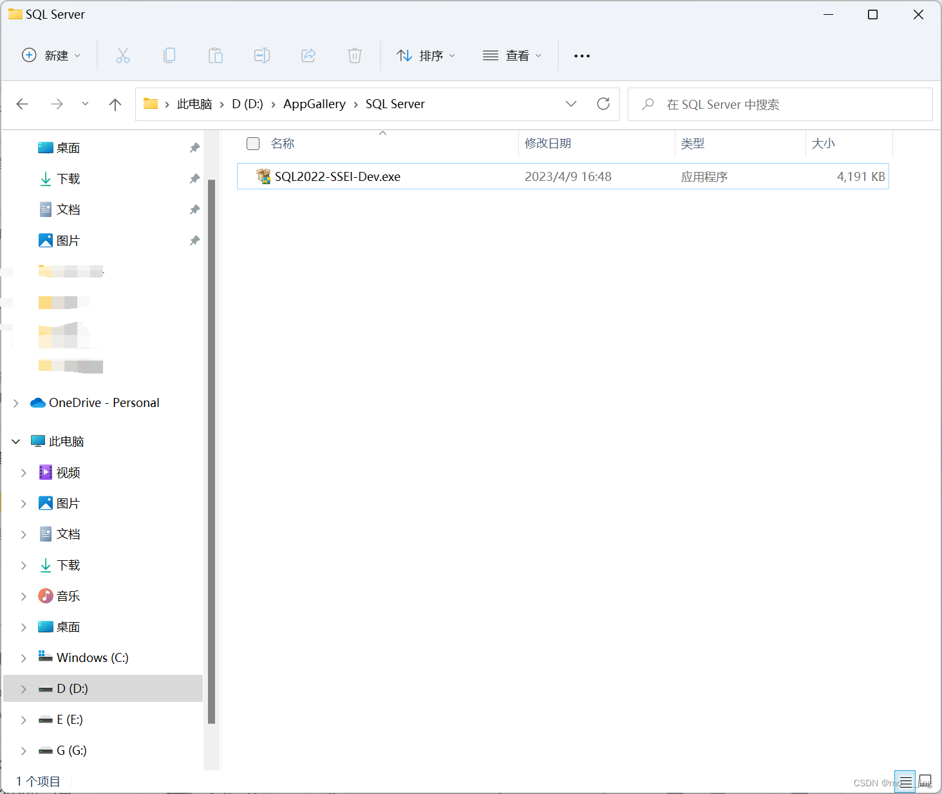Image resolution: width=942 pixels, height=794 pixels.
Task: Click D (D:) in the address breadcrumb
Action: coord(247,104)
